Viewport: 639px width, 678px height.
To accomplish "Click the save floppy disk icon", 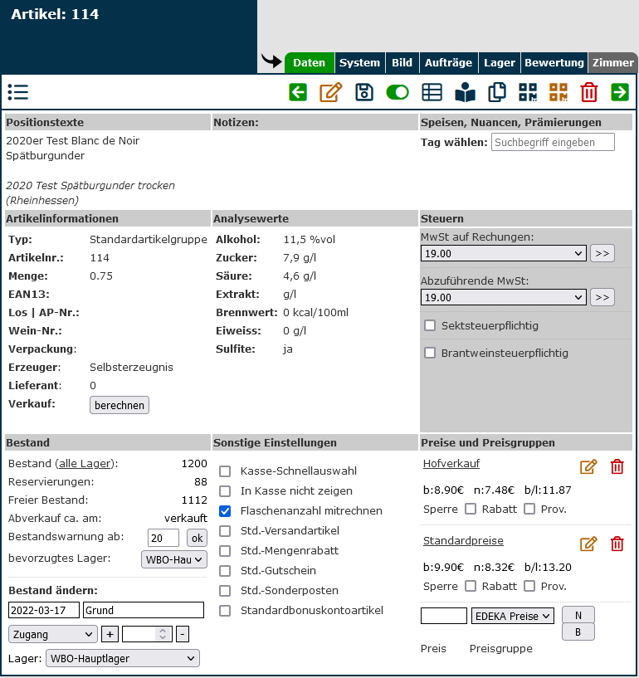I will 364,92.
